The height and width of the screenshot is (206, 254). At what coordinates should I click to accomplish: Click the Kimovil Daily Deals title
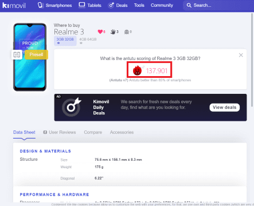coord(101,108)
